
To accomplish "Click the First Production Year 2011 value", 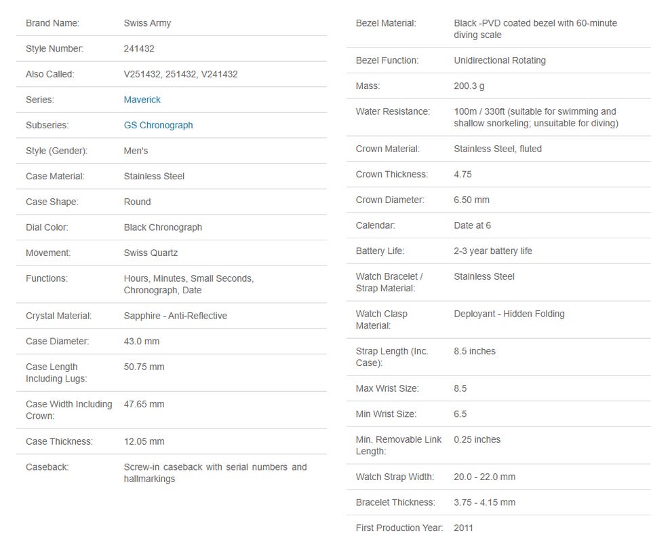I will point(463,528).
